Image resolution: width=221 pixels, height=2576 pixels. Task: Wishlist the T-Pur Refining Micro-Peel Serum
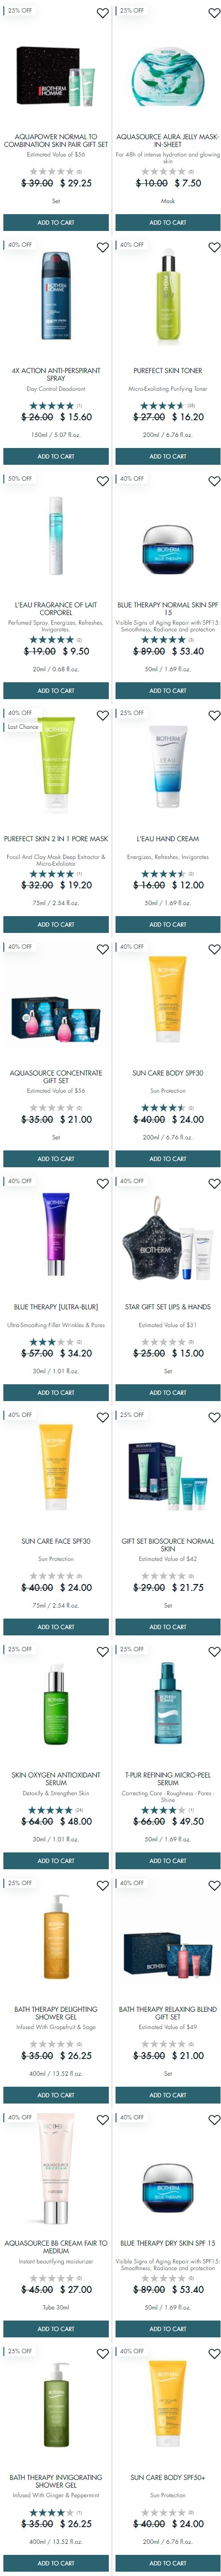tap(214, 1651)
